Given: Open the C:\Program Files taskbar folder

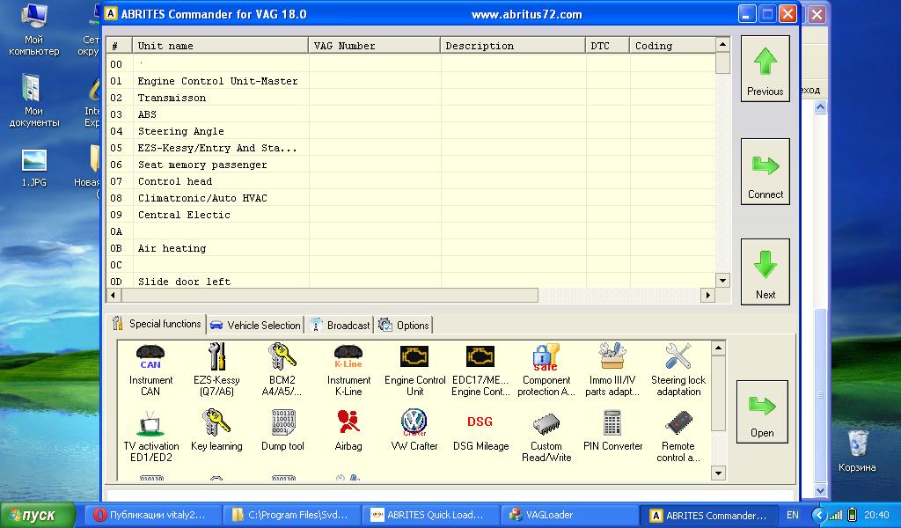Looking at the screenshot, I should (x=293, y=515).
